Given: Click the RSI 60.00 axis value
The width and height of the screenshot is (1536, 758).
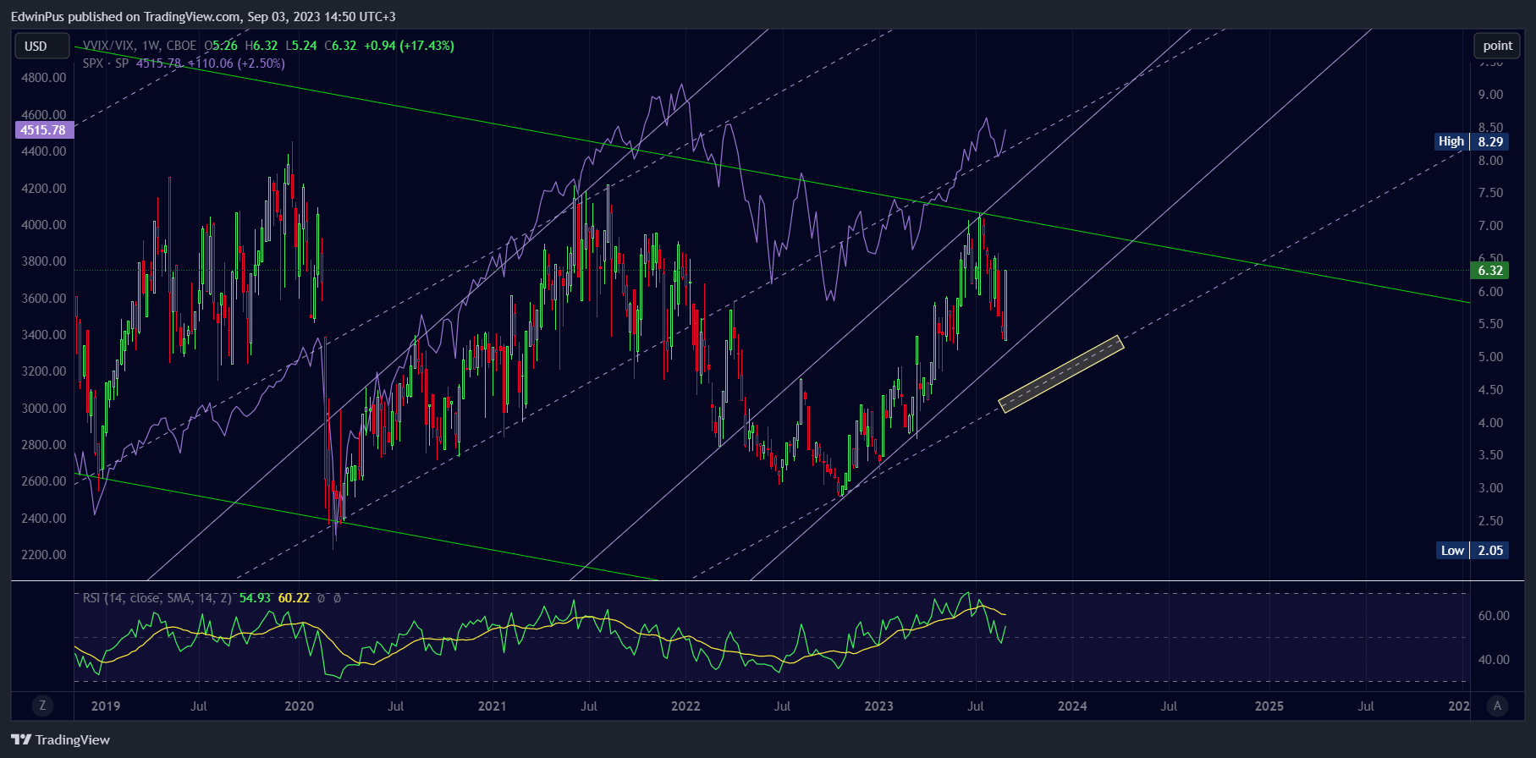Looking at the screenshot, I should coord(1494,616).
